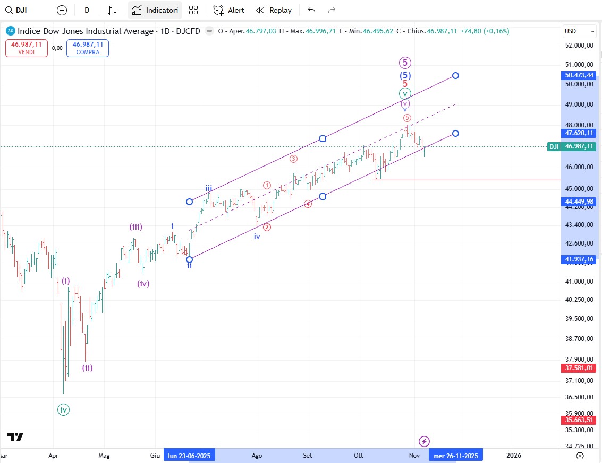Start bar Replay mode
Screen dimensions: 602x463
click(274, 11)
